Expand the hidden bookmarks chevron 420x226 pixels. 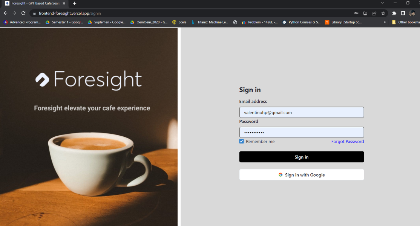(385, 22)
